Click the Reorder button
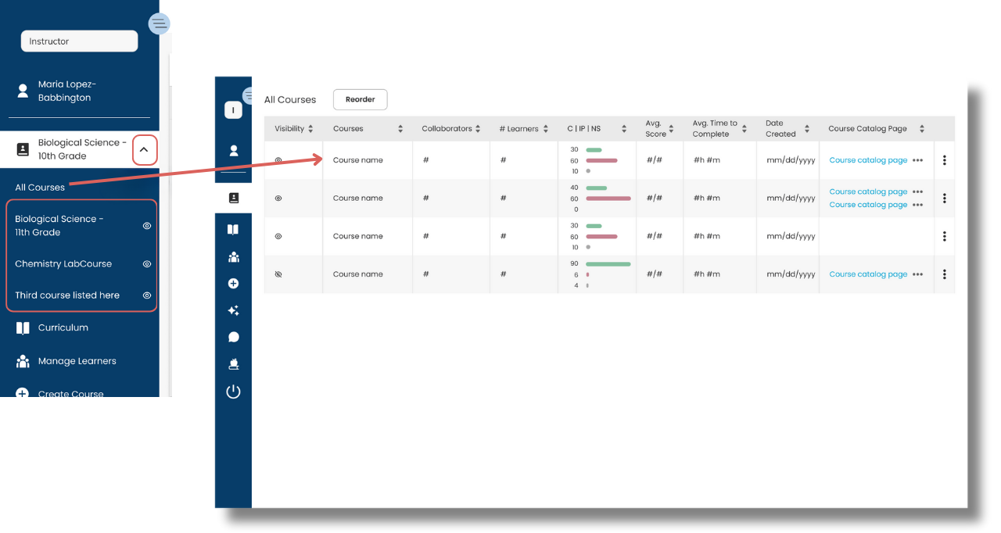This screenshot has width=1001, height=533. pyautogui.click(x=360, y=99)
